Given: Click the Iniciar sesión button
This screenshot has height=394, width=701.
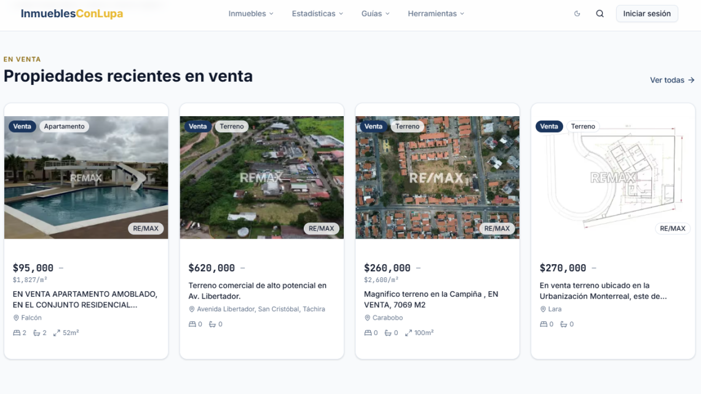Looking at the screenshot, I should click(647, 14).
